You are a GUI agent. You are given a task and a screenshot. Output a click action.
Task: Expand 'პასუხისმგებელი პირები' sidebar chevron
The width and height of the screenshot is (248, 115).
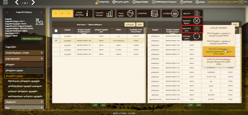[x=42, y=53]
